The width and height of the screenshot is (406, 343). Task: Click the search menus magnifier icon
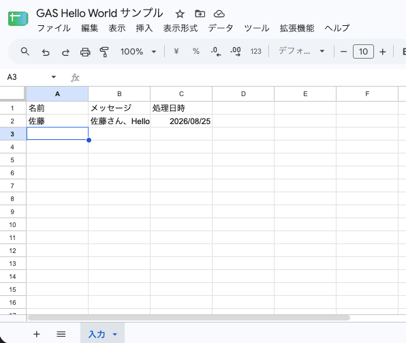pyautogui.click(x=25, y=52)
